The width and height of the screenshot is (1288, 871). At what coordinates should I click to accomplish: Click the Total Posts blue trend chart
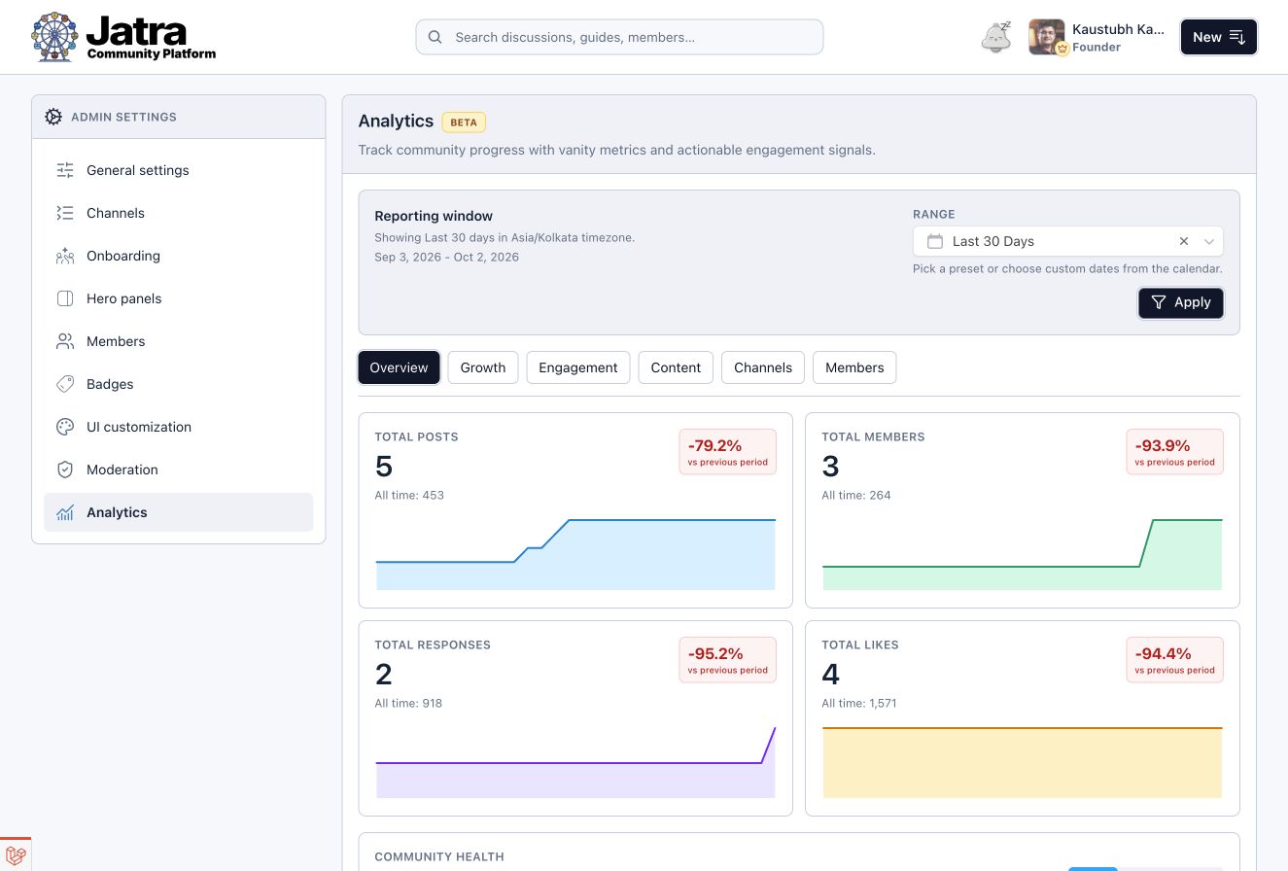(x=575, y=554)
